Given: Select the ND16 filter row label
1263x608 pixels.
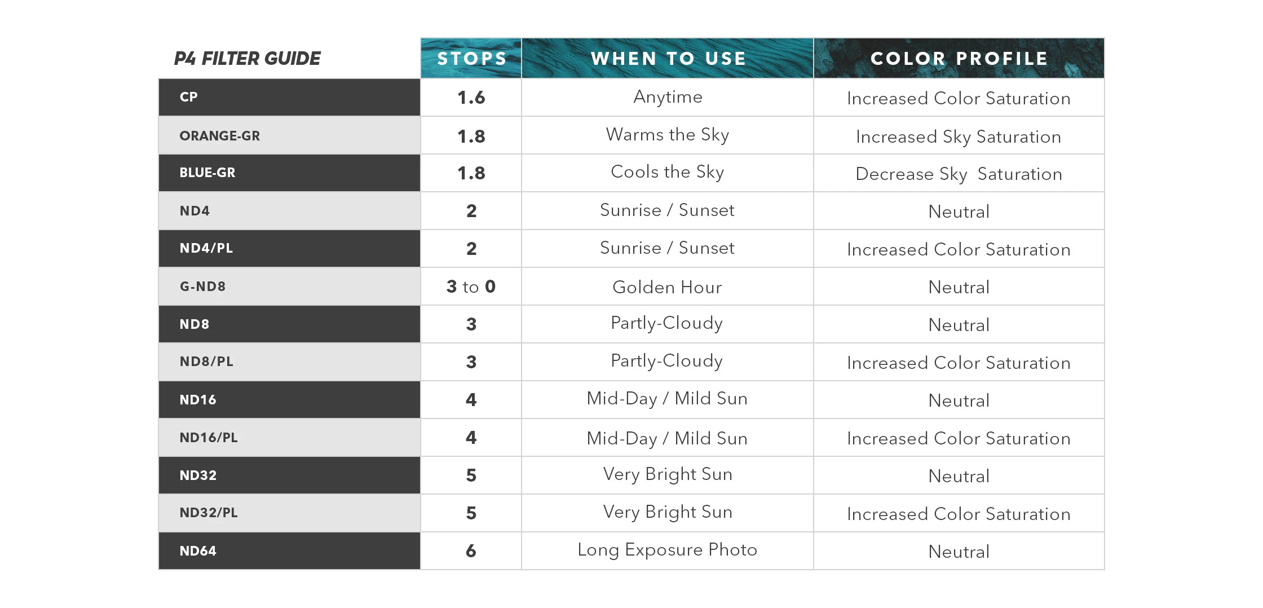Looking at the screenshot, I should pyautogui.click(x=289, y=399).
